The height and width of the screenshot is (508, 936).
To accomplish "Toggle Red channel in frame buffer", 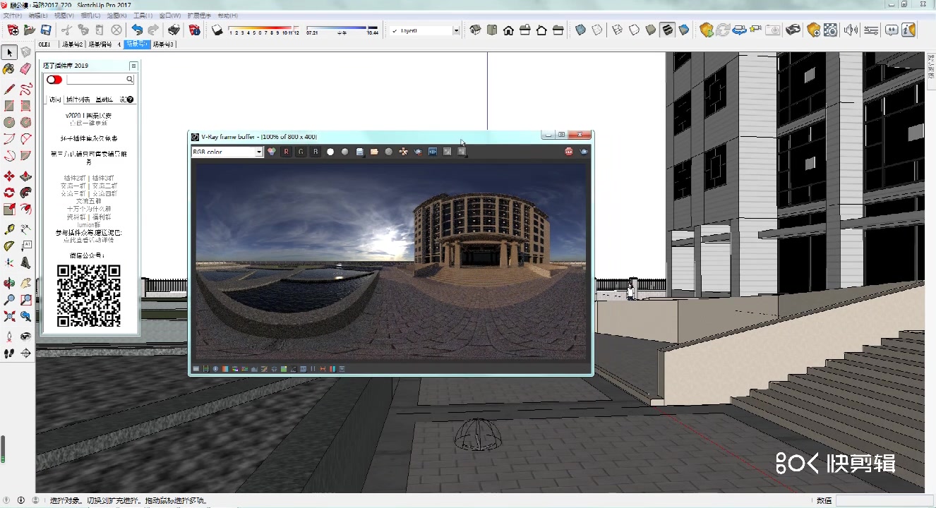I will (x=287, y=152).
